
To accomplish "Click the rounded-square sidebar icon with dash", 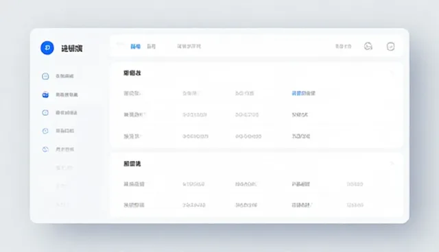I will coord(45,76).
